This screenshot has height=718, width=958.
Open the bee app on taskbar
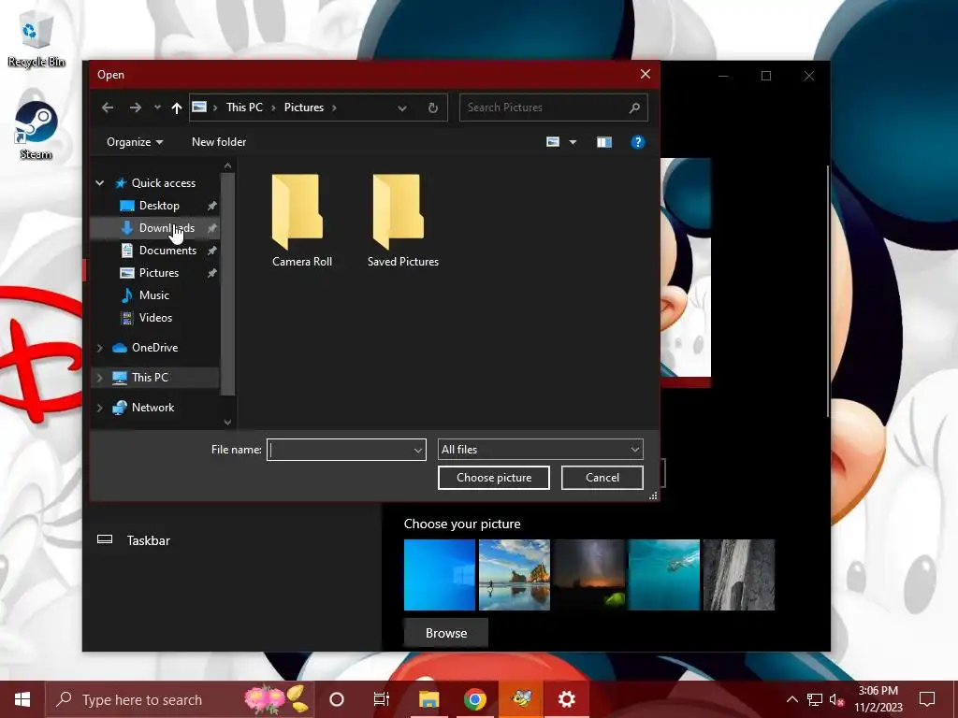pos(521,699)
